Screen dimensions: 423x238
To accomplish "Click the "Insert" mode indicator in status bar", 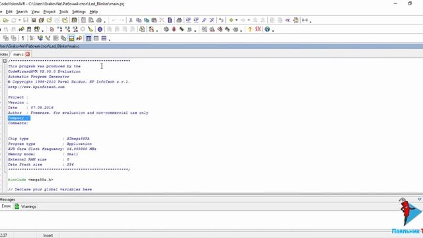I will pos(48,235).
